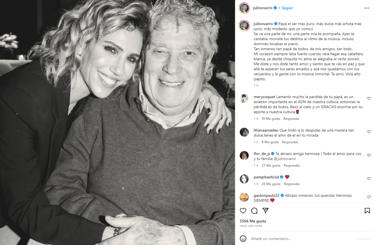374x245 pixels.
Task: Focus the Añade un comentario field
Action: click(x=301, y=238)
